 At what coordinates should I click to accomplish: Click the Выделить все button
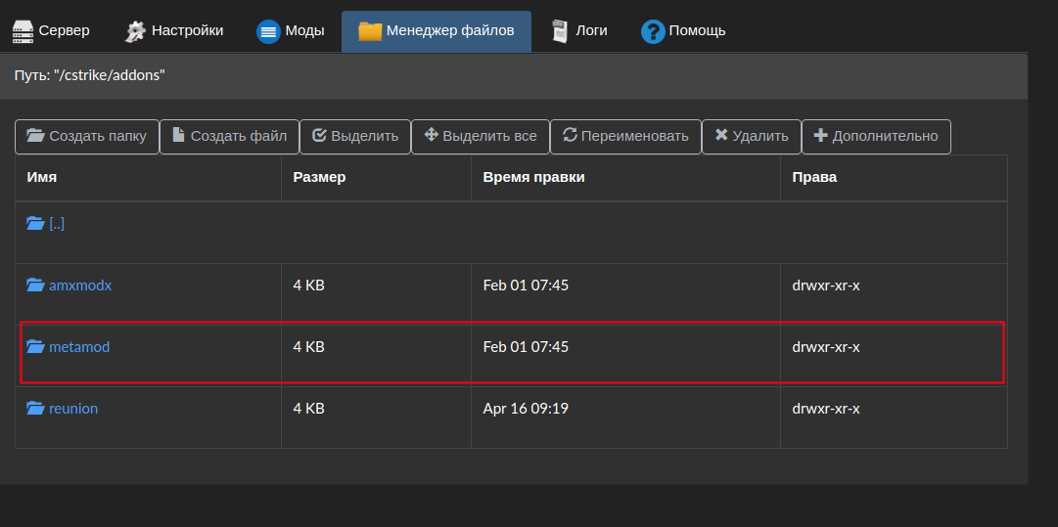(481, 137)
